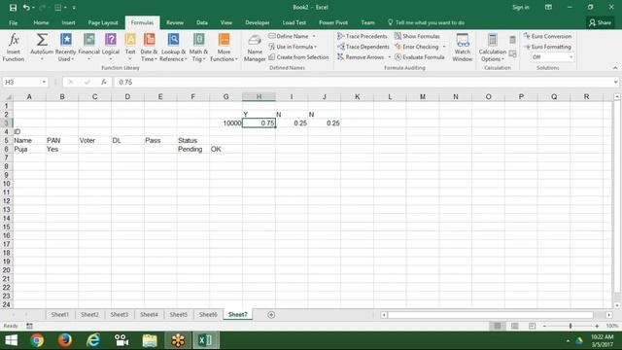This screenshot has height=350, width=622.
Task: Open the Error Checking dropdown arrow
Action: click(x=444, y=47)
